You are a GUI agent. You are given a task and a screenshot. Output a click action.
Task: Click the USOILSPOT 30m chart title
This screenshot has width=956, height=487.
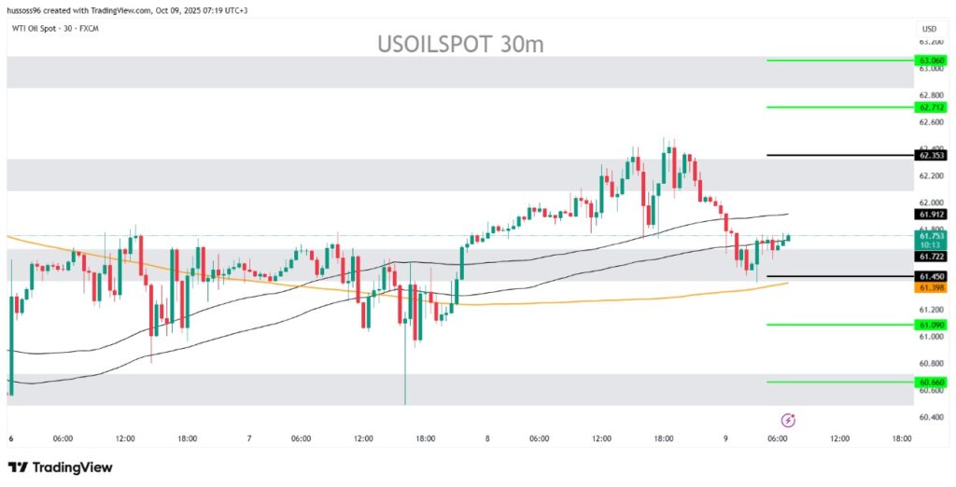pyautogui.click(x=460, y=44)
